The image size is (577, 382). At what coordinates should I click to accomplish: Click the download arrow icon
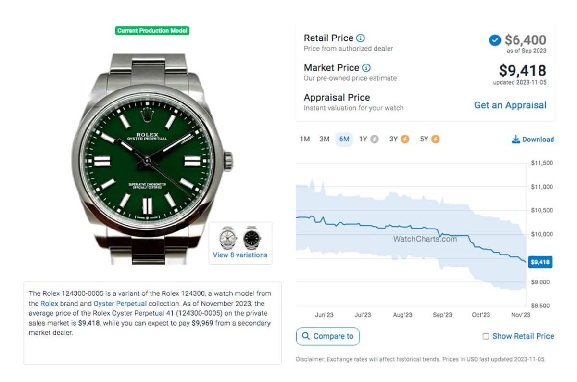516,140
